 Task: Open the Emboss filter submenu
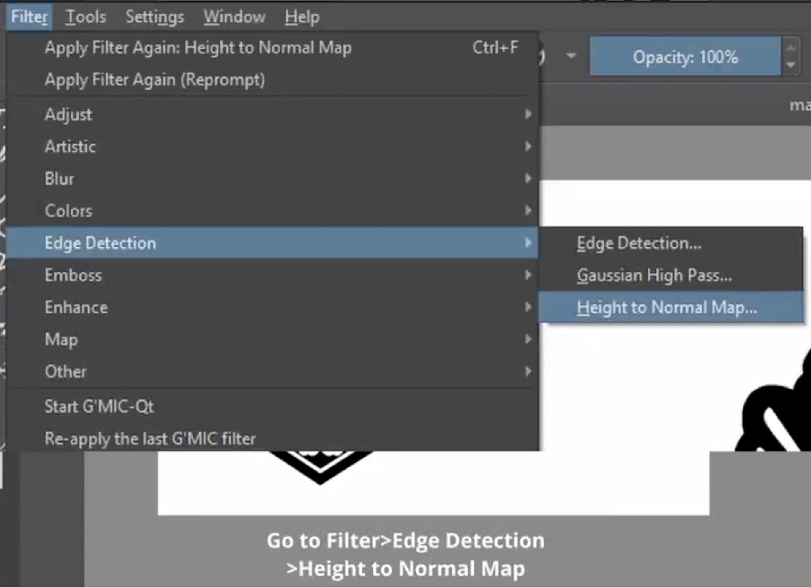pos(73,275)
